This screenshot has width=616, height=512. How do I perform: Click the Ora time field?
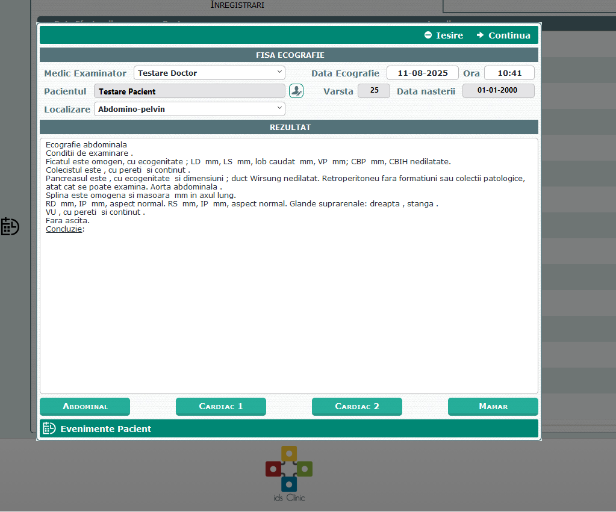coord(509,73)
